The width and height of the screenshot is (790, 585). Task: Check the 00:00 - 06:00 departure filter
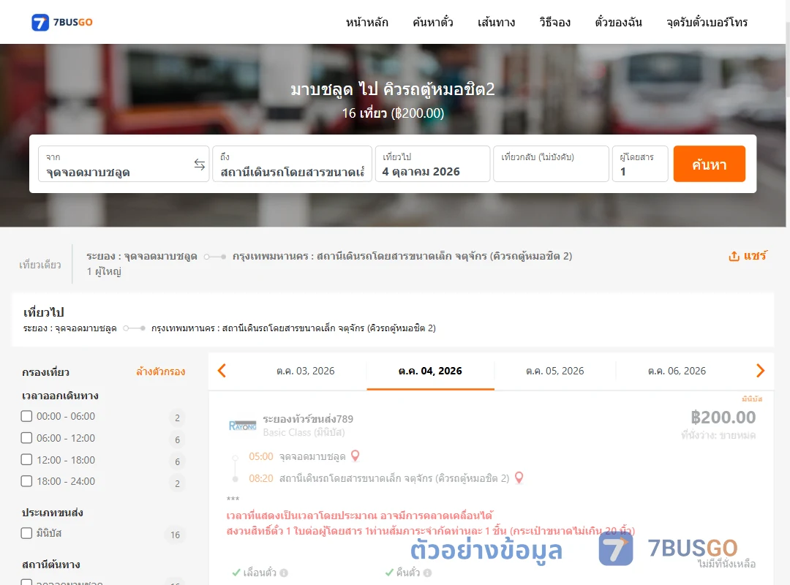coord(27,416)
